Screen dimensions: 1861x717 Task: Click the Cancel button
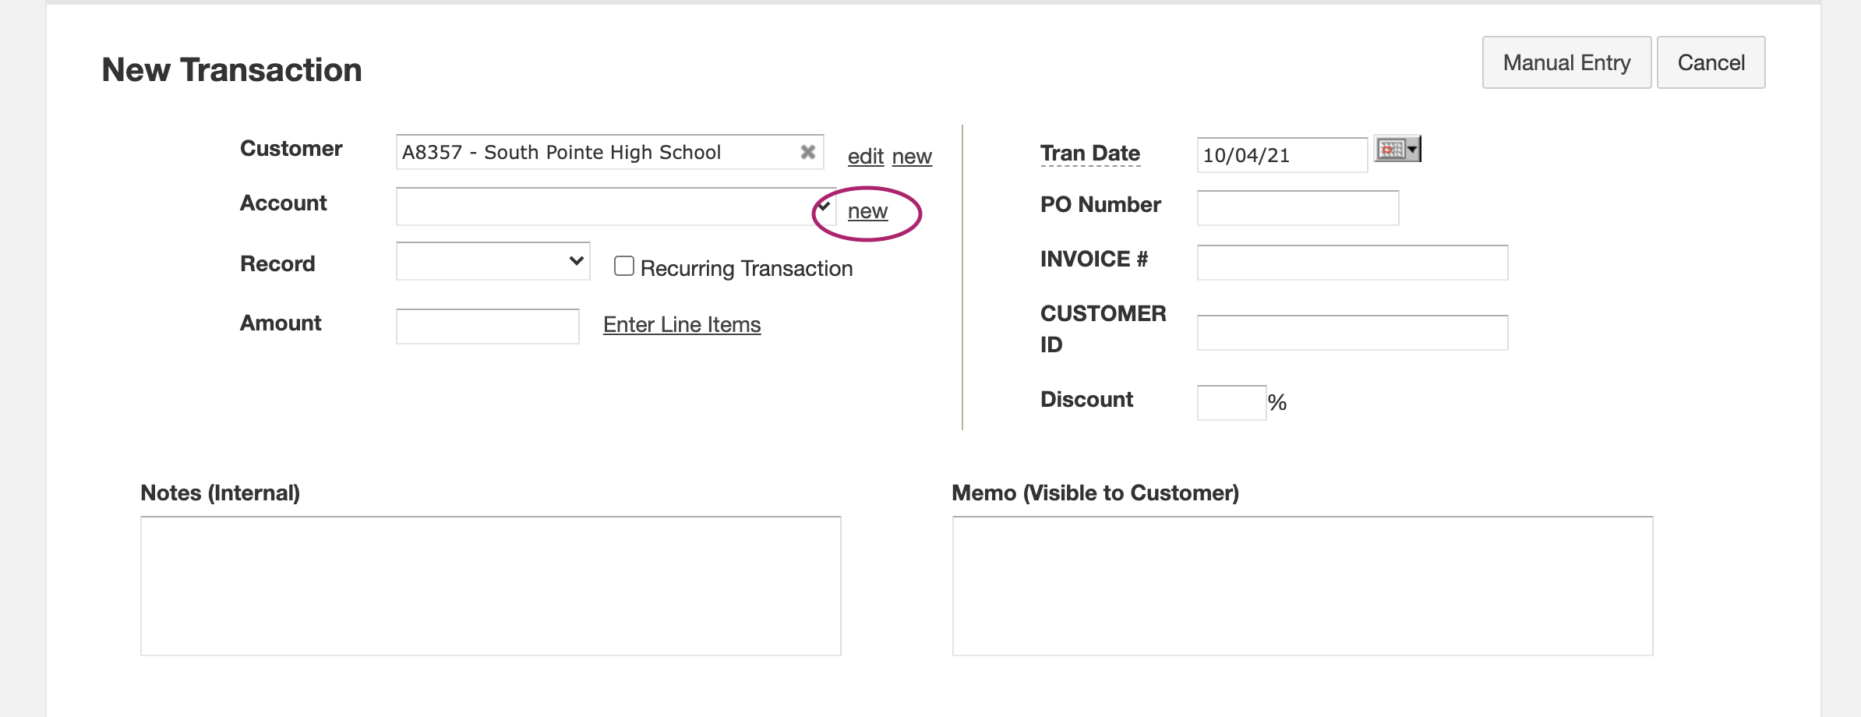(1711, 62)
